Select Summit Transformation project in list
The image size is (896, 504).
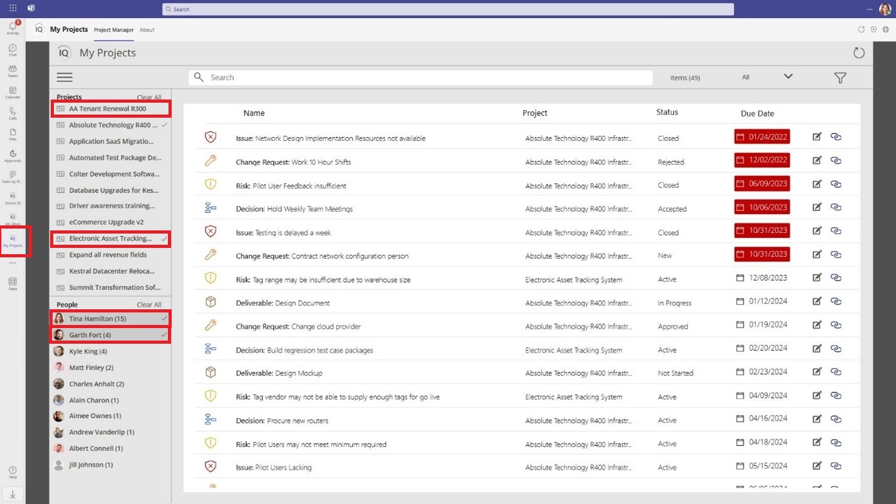tap(111, 287)
